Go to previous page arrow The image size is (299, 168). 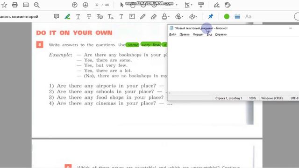tap(75, 5)
